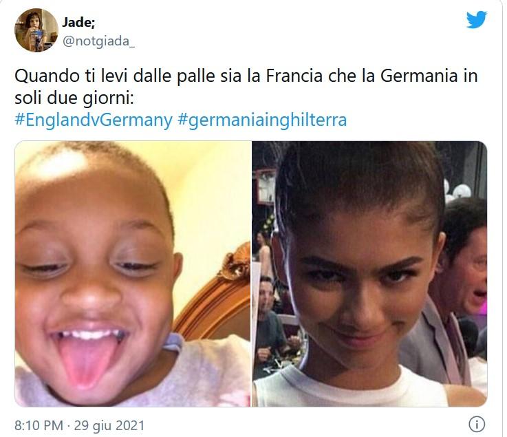Click the date 29 giu 2021
Image resolution: width=507 pixels, height=437 pixels.
[109, 425]
